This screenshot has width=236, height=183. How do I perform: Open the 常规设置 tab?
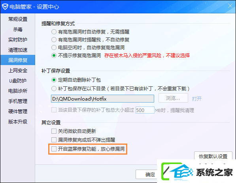[18, 19]
